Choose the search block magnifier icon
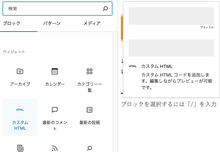 tap(90, 148)
